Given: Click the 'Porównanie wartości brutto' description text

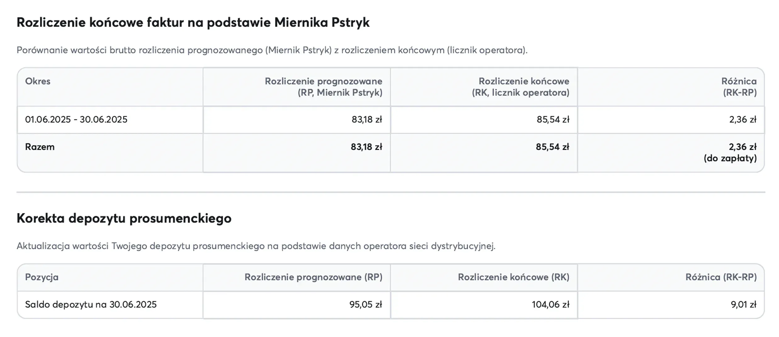Looking at the screenshot, I should tap(272, 50).
